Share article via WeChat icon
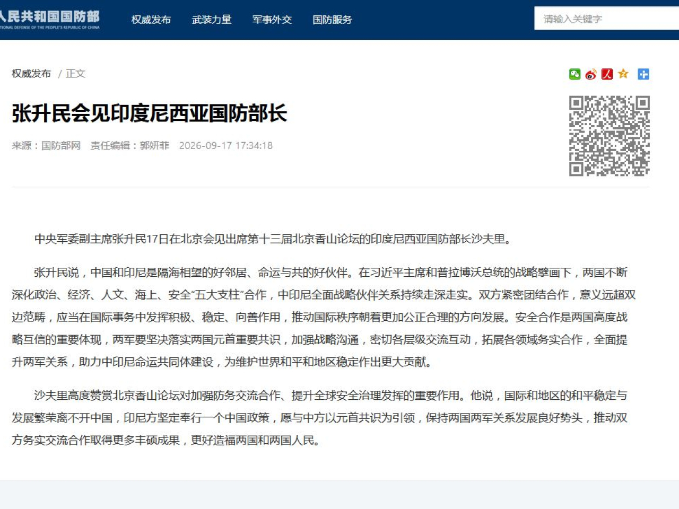Image resolution: width=679 pixels, height=509 pixels. (x=574, y=74)
